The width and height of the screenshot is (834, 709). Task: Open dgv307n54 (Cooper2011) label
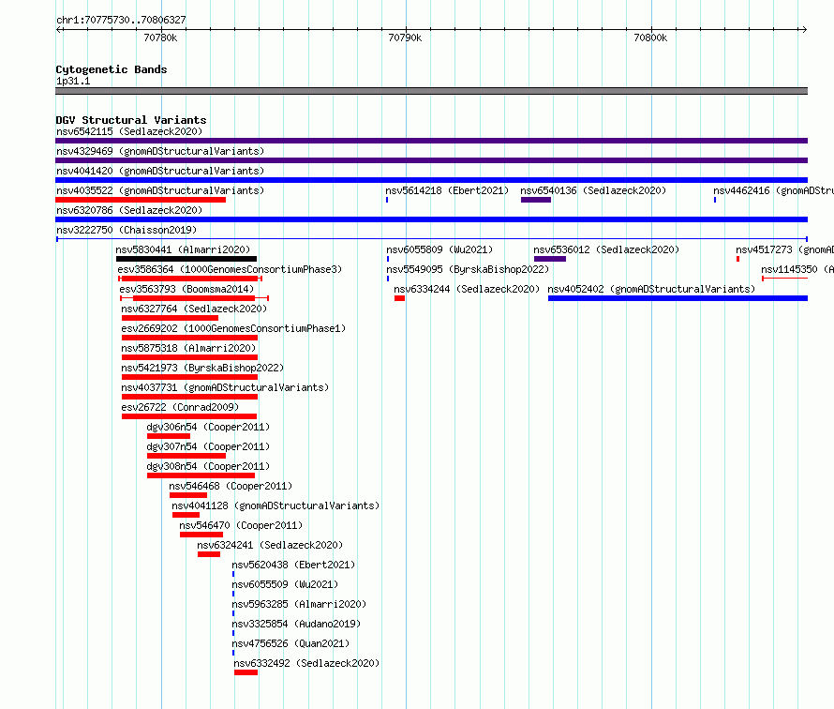[x=208, y=446]
